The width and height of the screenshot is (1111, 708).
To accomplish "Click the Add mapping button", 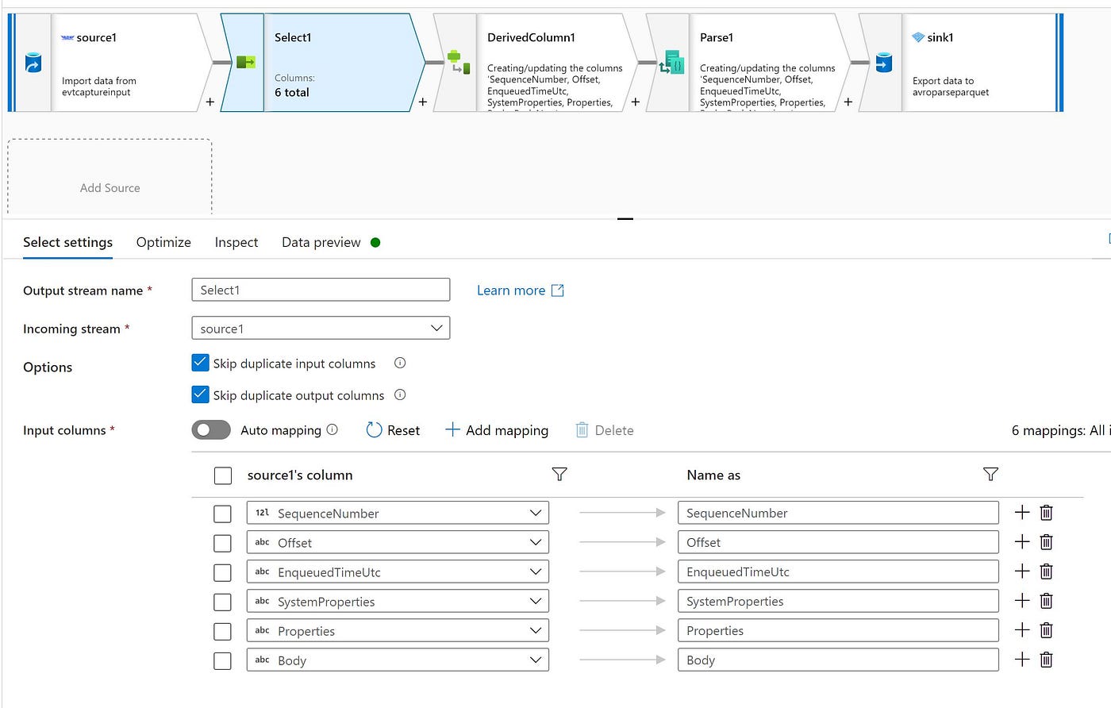I will [x=497, y=429].
